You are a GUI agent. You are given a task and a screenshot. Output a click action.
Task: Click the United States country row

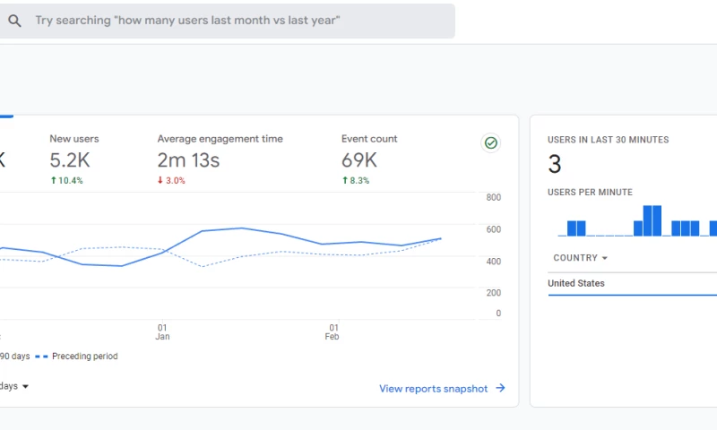coord(576,284)
